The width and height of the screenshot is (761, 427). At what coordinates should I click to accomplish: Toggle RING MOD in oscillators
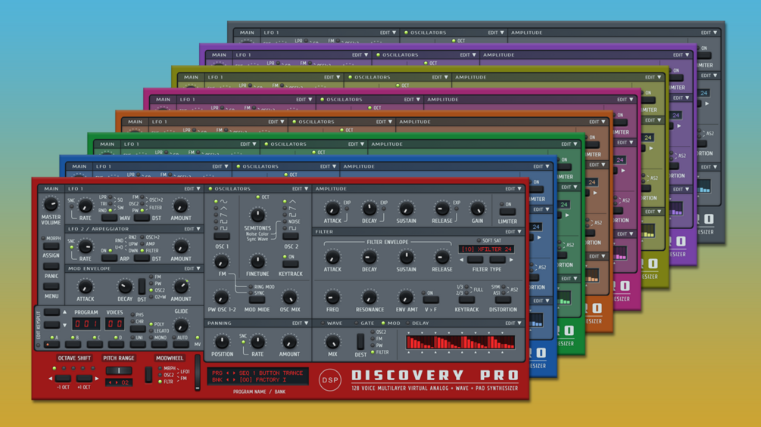coord(251,287)
